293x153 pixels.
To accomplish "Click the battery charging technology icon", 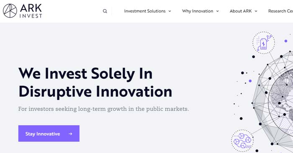I will pyautogui.click(x=264, y=43).
